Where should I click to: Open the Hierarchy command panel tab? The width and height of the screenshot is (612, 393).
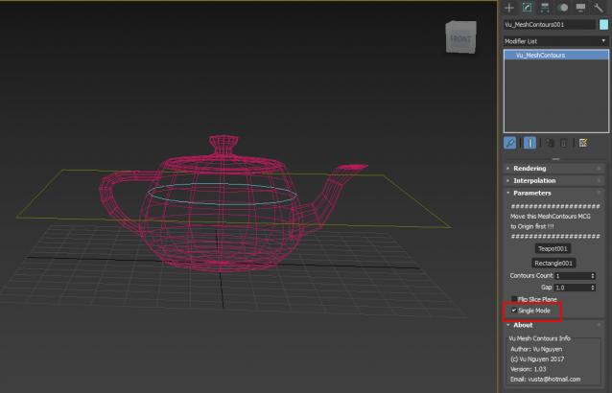[x=545, y=8]
